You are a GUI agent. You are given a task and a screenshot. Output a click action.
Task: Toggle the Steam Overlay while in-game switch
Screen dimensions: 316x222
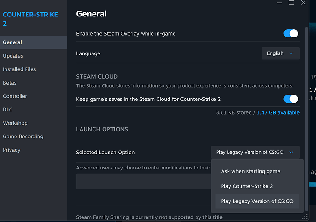[291, 33]
